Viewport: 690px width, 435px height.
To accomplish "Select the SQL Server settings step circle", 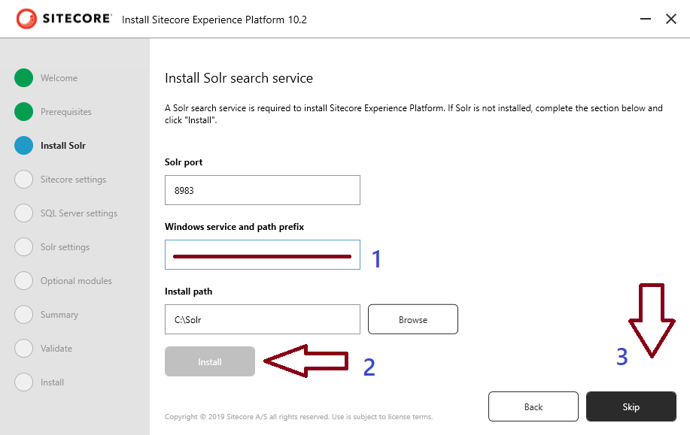I will point(22,213).
